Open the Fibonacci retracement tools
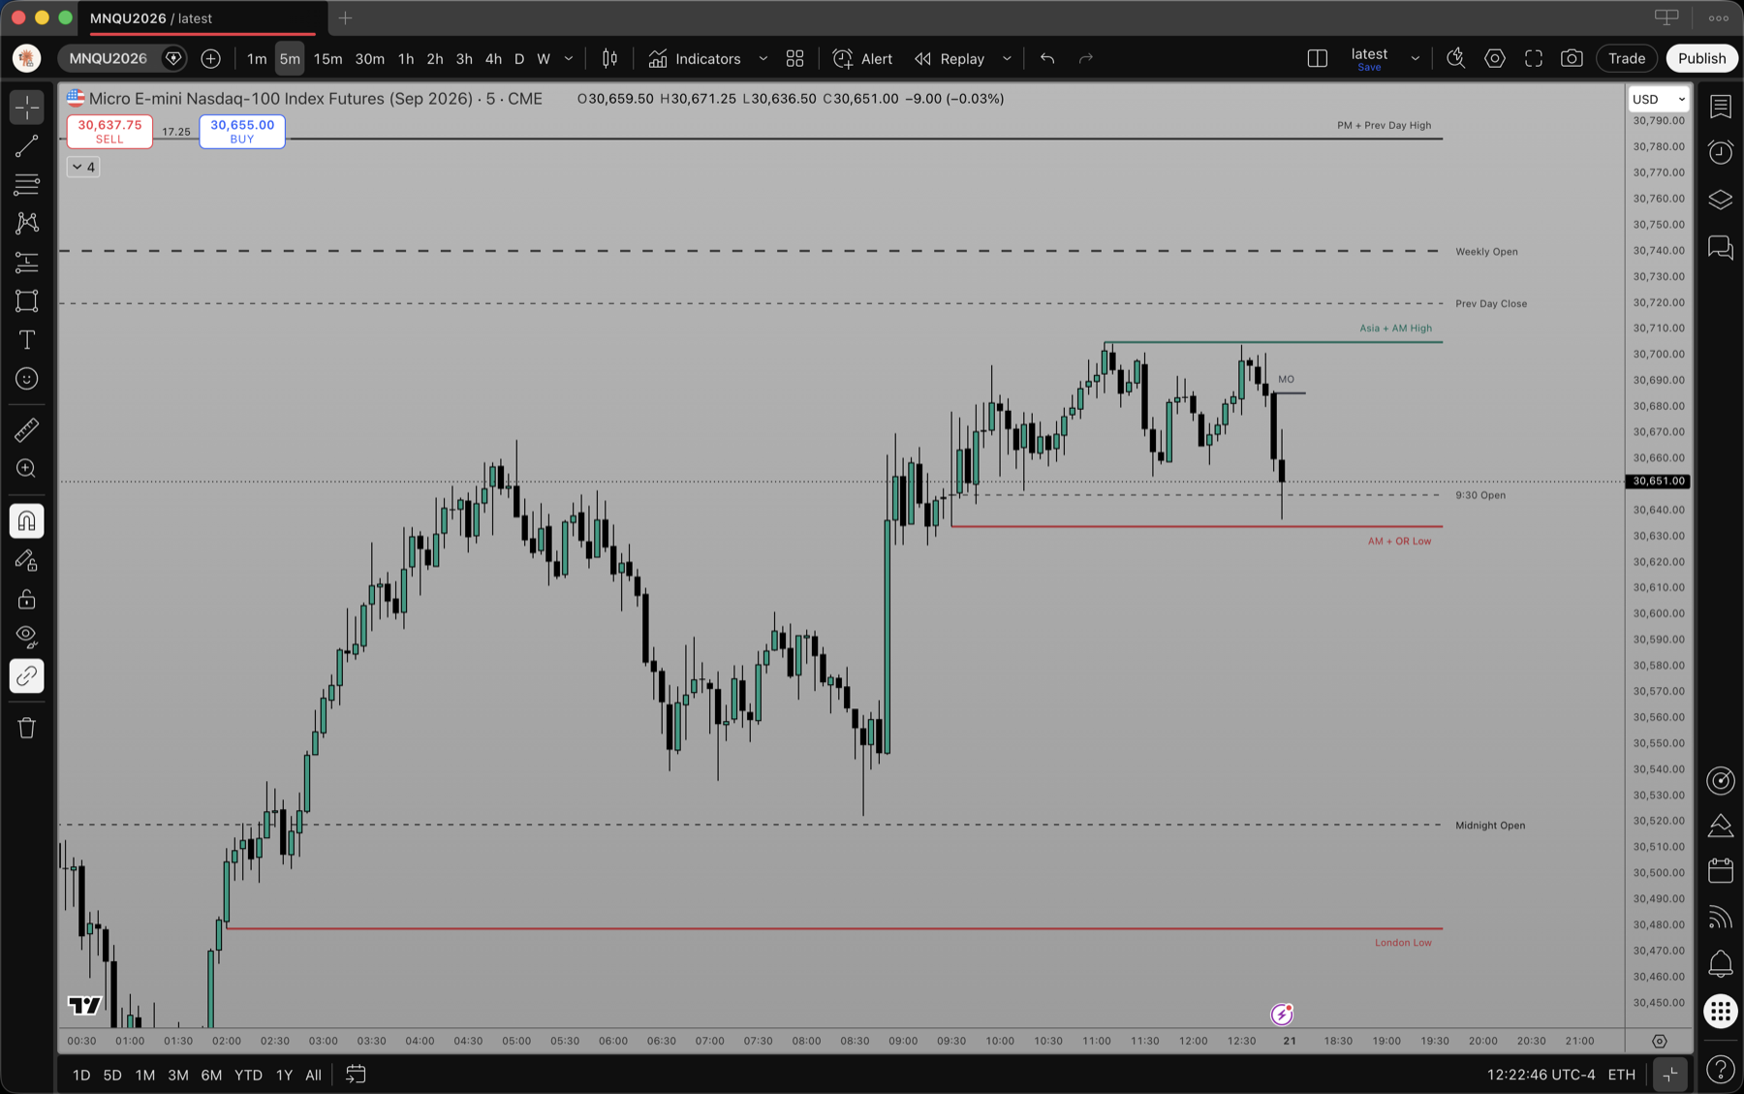1744x1094 pixels. [27, 184]
